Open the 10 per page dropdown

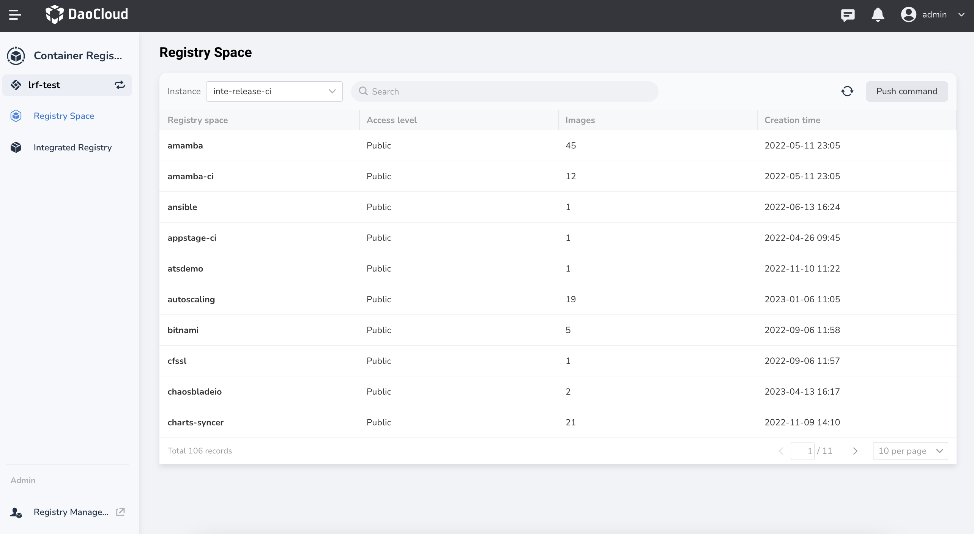coord(910,451)
